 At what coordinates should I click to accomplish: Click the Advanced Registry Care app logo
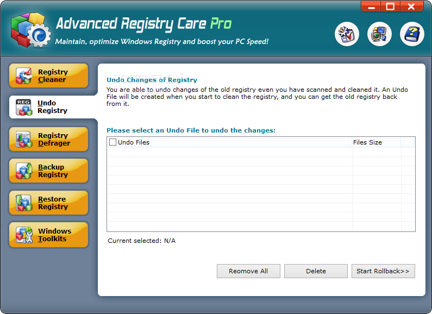point(30,30)
